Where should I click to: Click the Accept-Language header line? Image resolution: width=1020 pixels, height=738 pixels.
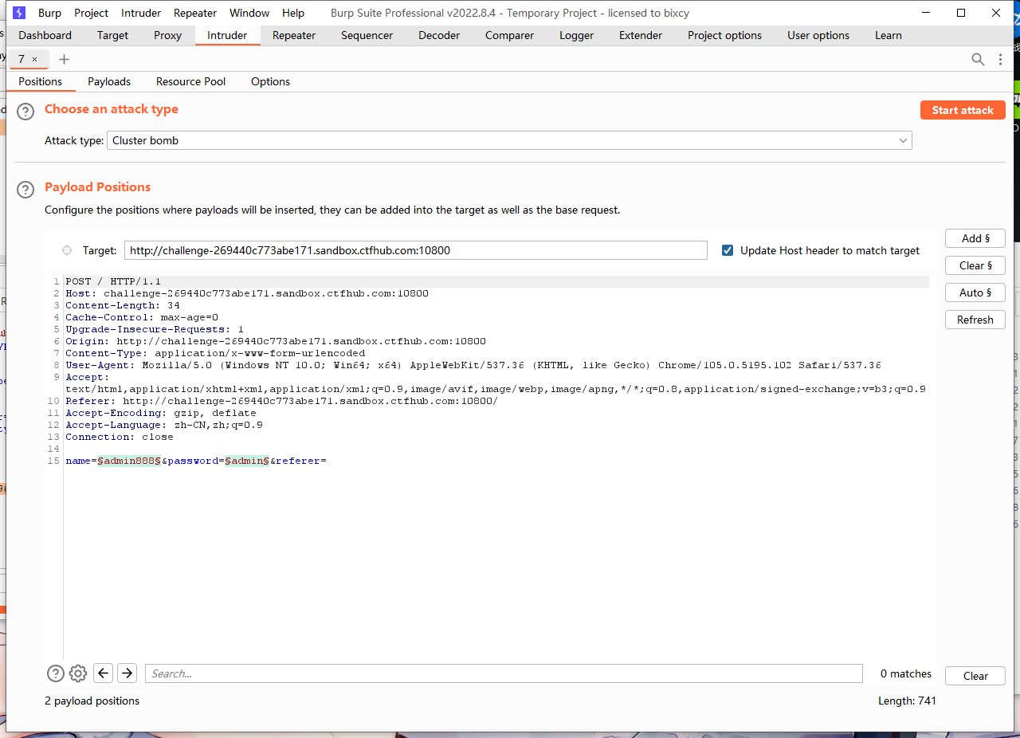[164, 425]
